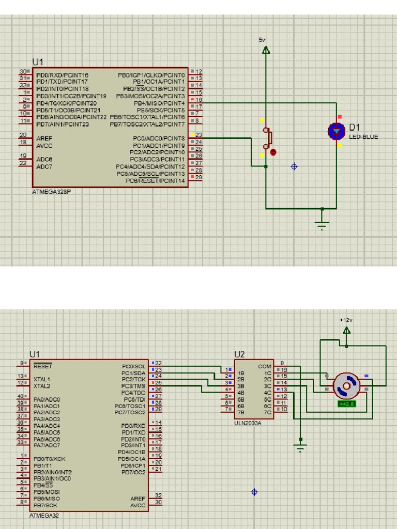The height and width of the screenshot is (529, 397).
Task: Select the blue LED symbol D1
Action: [x=336, y=131]
